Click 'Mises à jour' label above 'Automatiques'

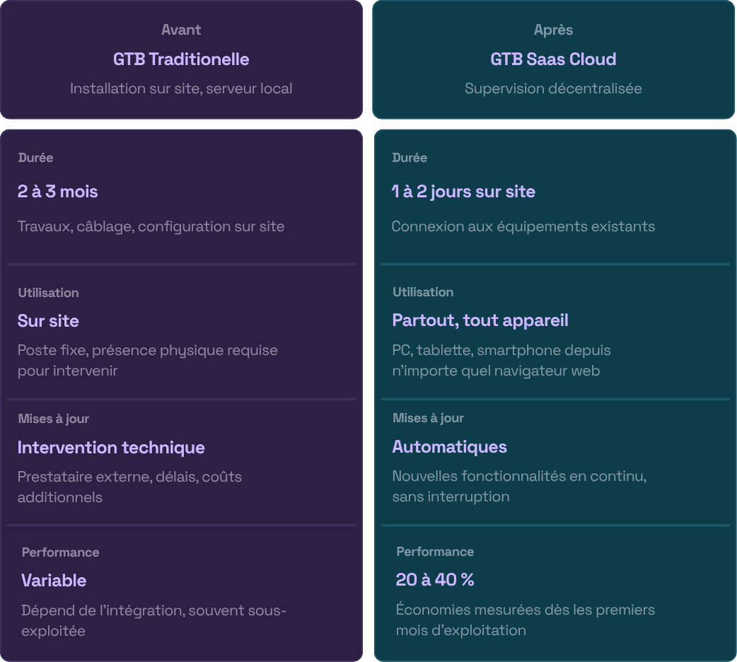(428, 419)
